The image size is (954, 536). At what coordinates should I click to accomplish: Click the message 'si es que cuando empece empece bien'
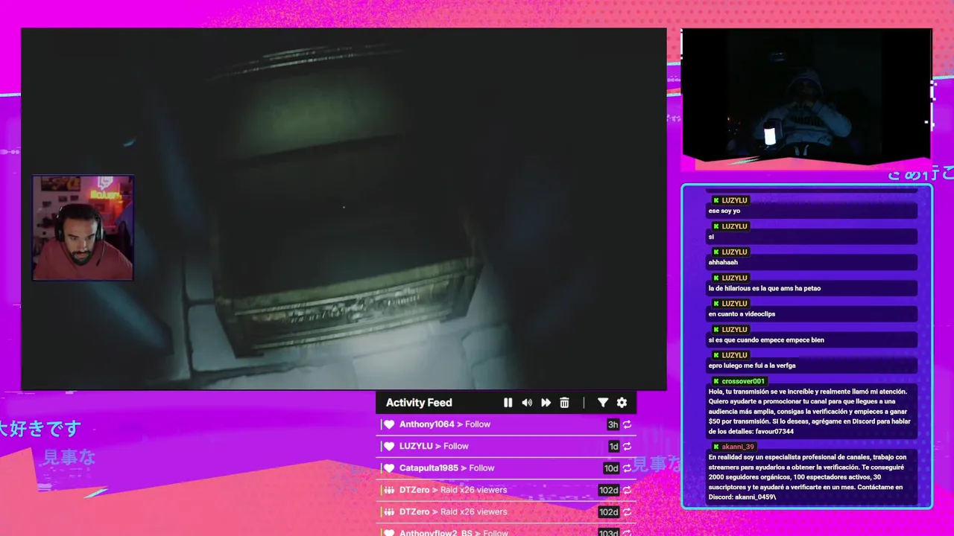(766, 339)
